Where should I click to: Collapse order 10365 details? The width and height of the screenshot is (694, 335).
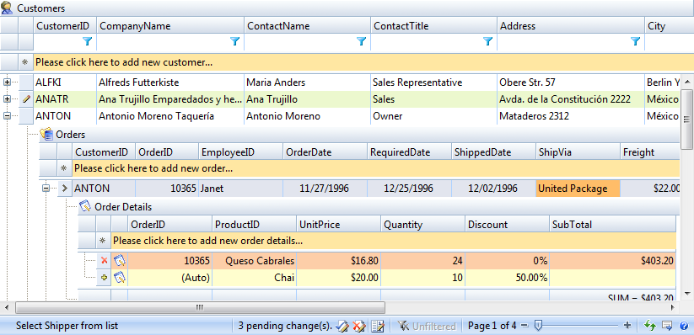46,189
